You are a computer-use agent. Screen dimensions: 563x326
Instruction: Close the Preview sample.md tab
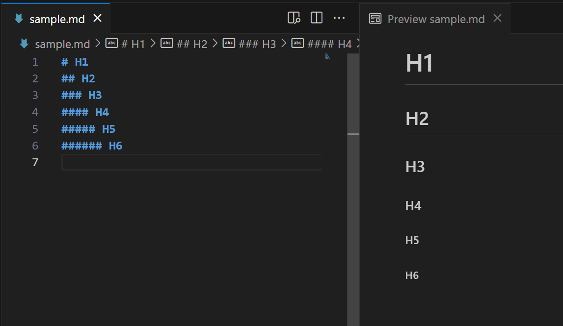[497, 18]
